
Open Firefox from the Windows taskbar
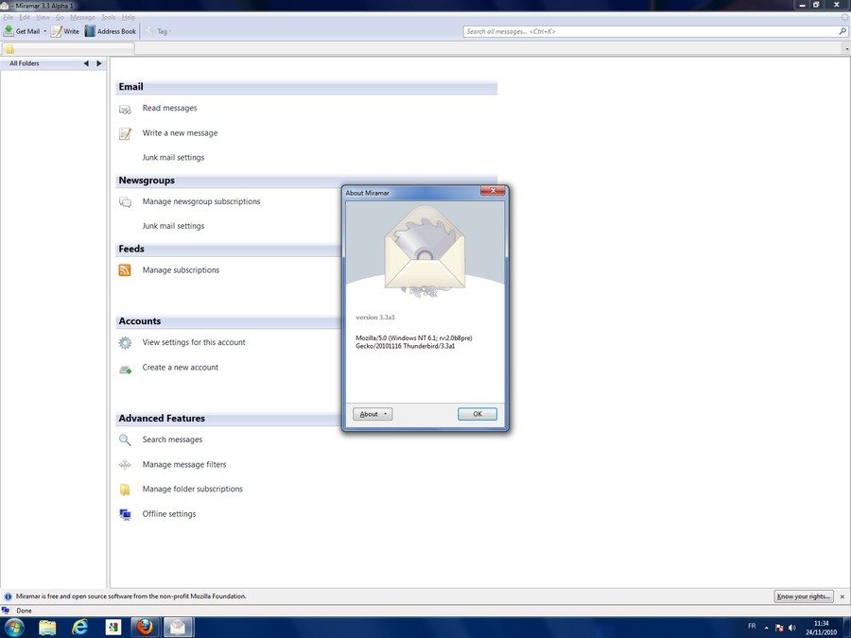(145, 627)
